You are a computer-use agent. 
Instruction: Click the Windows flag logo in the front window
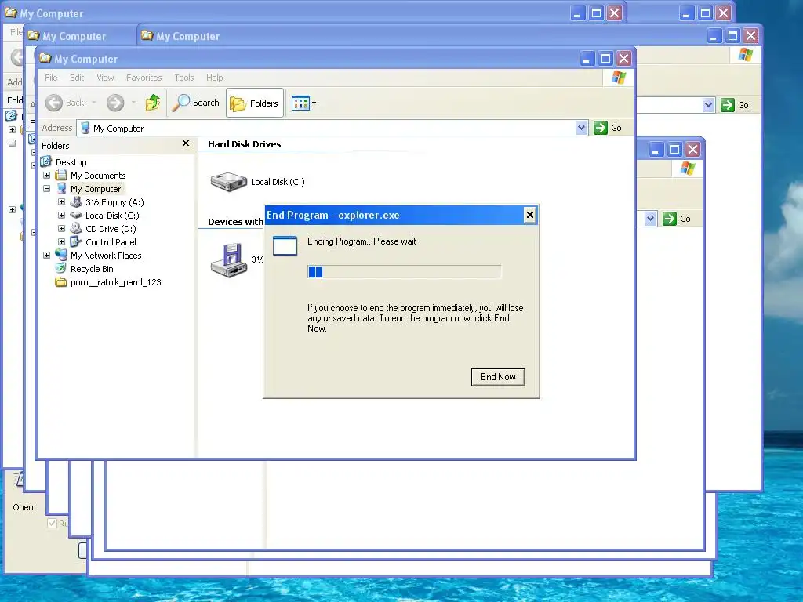[619, 78]
